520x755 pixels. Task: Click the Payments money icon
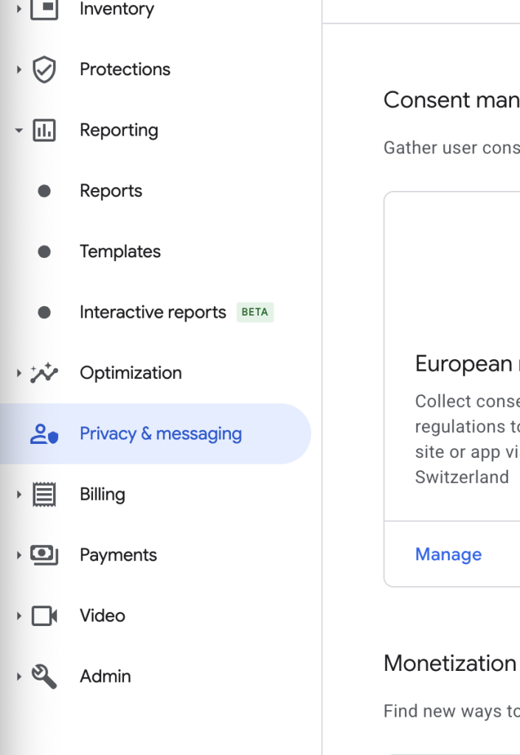coord(44,554)
